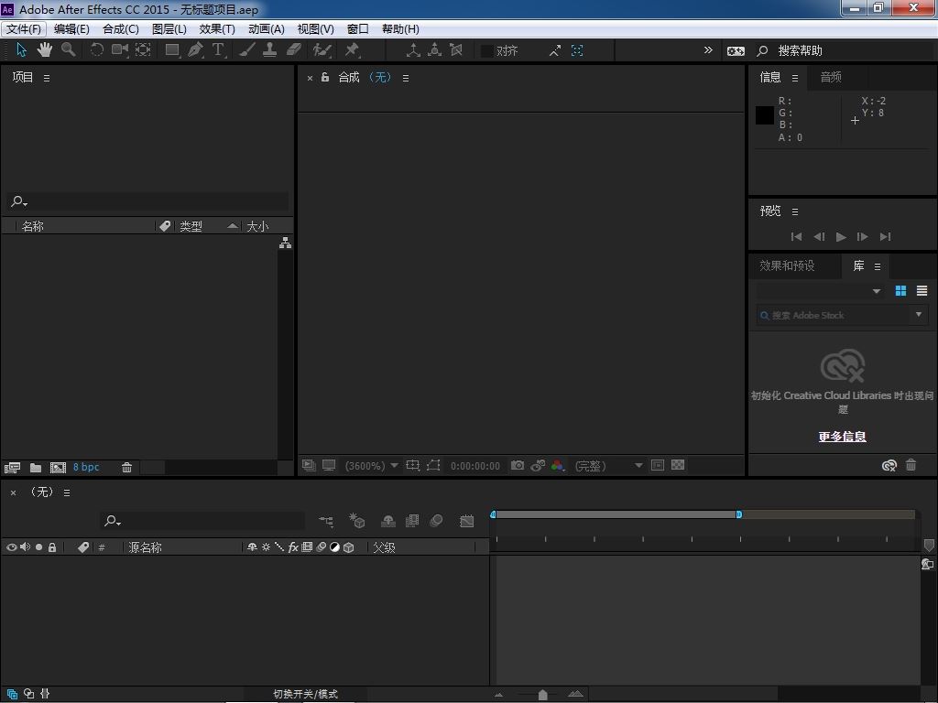Open the Project panel 项目 menu

click(47, 78)
